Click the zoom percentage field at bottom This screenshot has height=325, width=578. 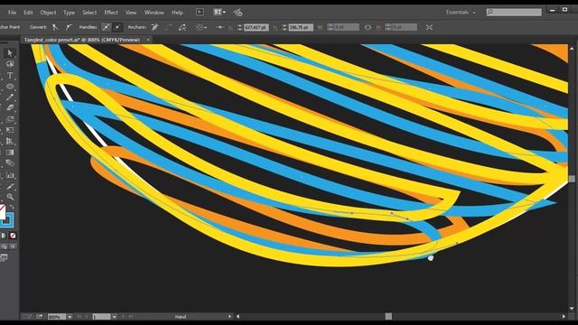coord(57,317)
